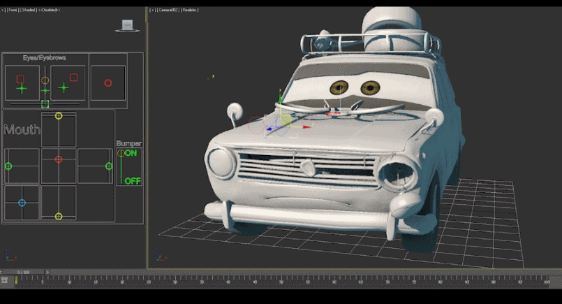
Task: Open the [Front] point-of-view label menu
Action: [x=13, y=10]
